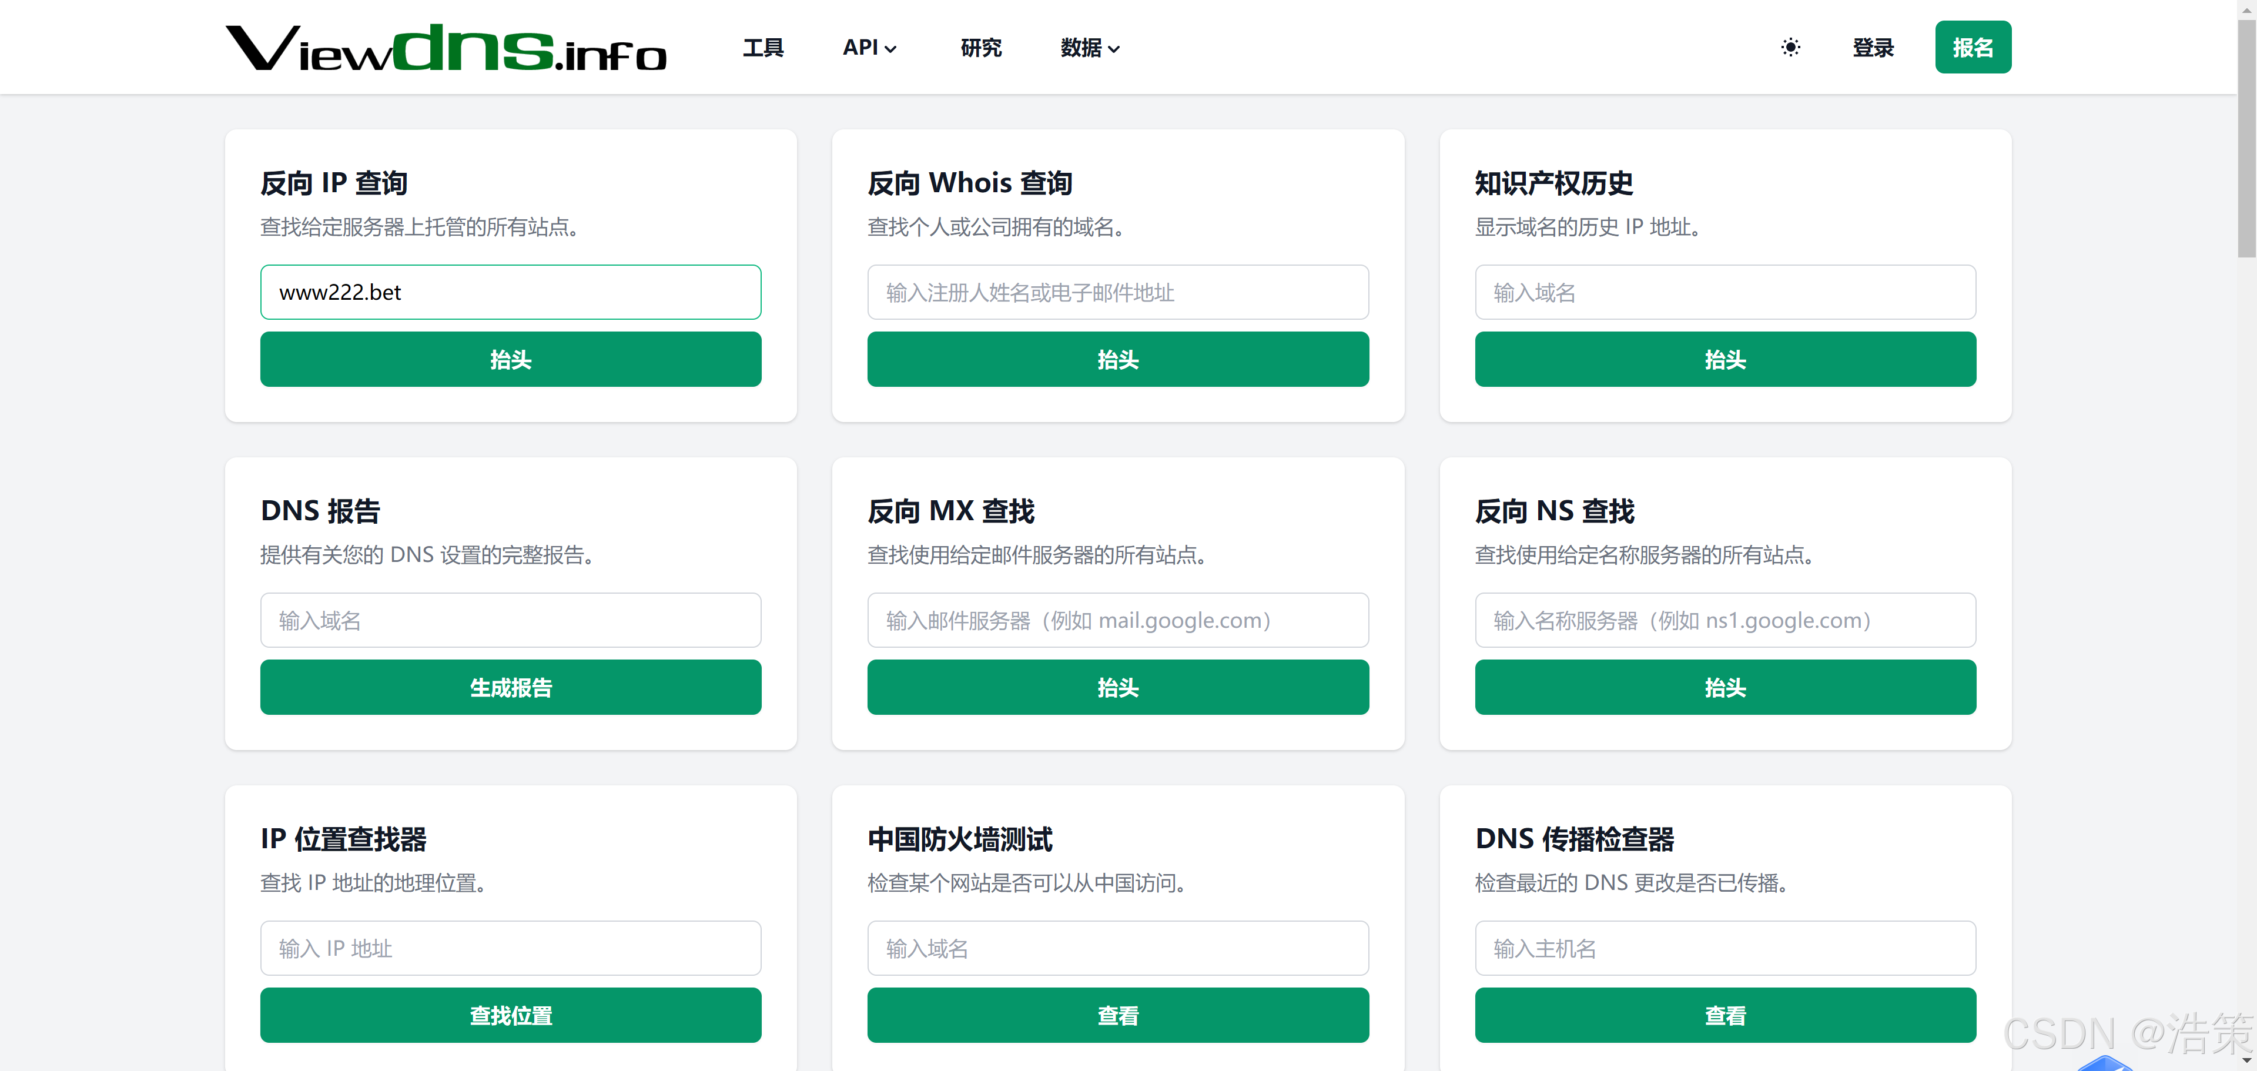Focus the 反向 NS 查找 name server input
Image resolution: width=2257 pixels, height=1071 pixels.
click(1725, 620)
